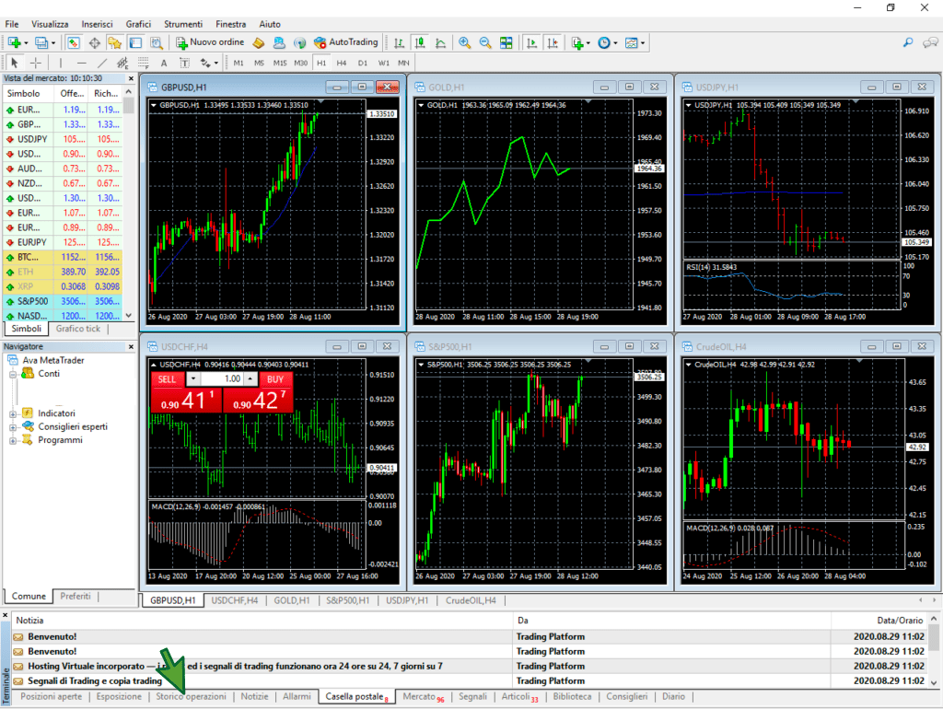Open the Visualizza menu
This screenshot has height=709, width=943.
(x=50, y=24)
